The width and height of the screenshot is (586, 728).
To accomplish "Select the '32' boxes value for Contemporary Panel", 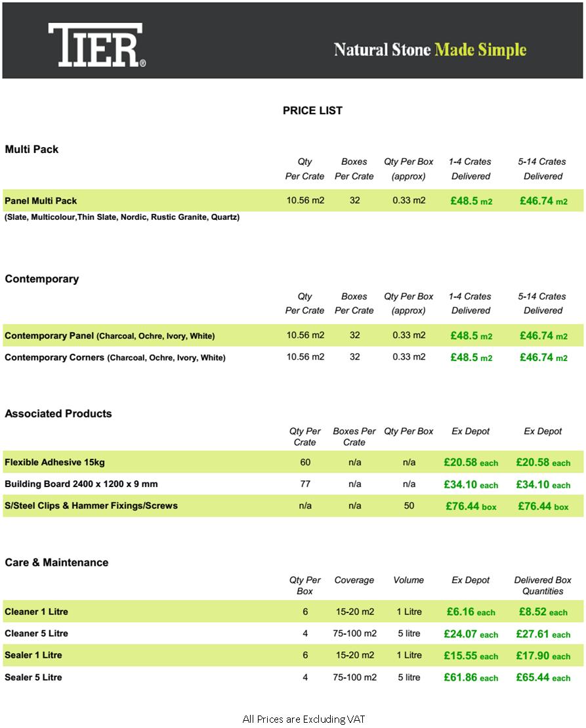I will click(354, 335).
